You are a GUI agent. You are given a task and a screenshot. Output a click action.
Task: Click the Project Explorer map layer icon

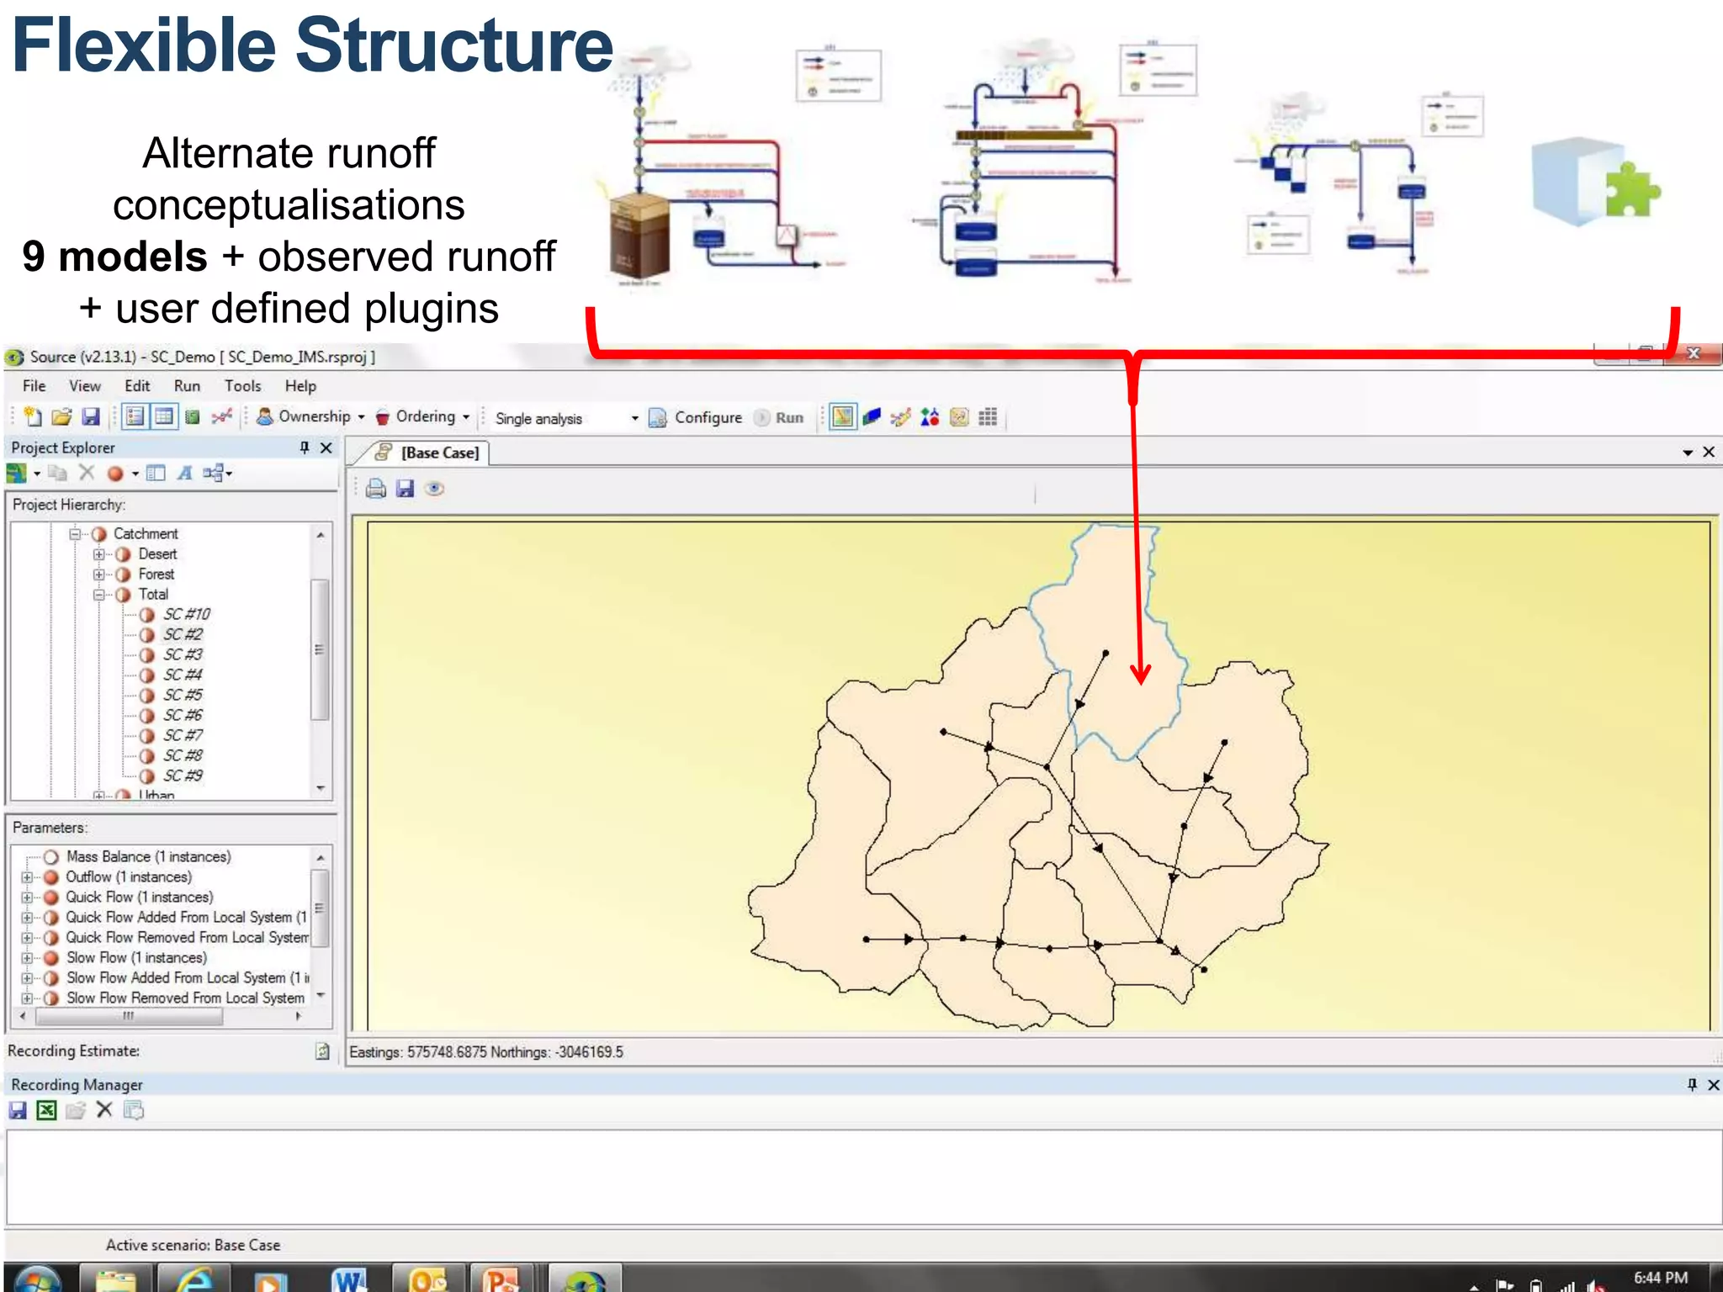(x=17, y=474)
